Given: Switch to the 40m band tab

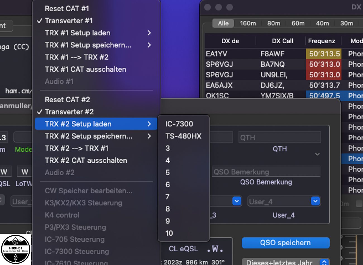Looking at the screenshot, I should [x=322, y=23].
